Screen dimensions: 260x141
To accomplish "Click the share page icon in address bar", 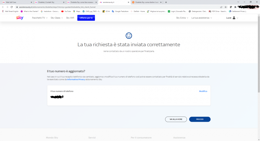I will pyautogui.click(x=221, y=7).
